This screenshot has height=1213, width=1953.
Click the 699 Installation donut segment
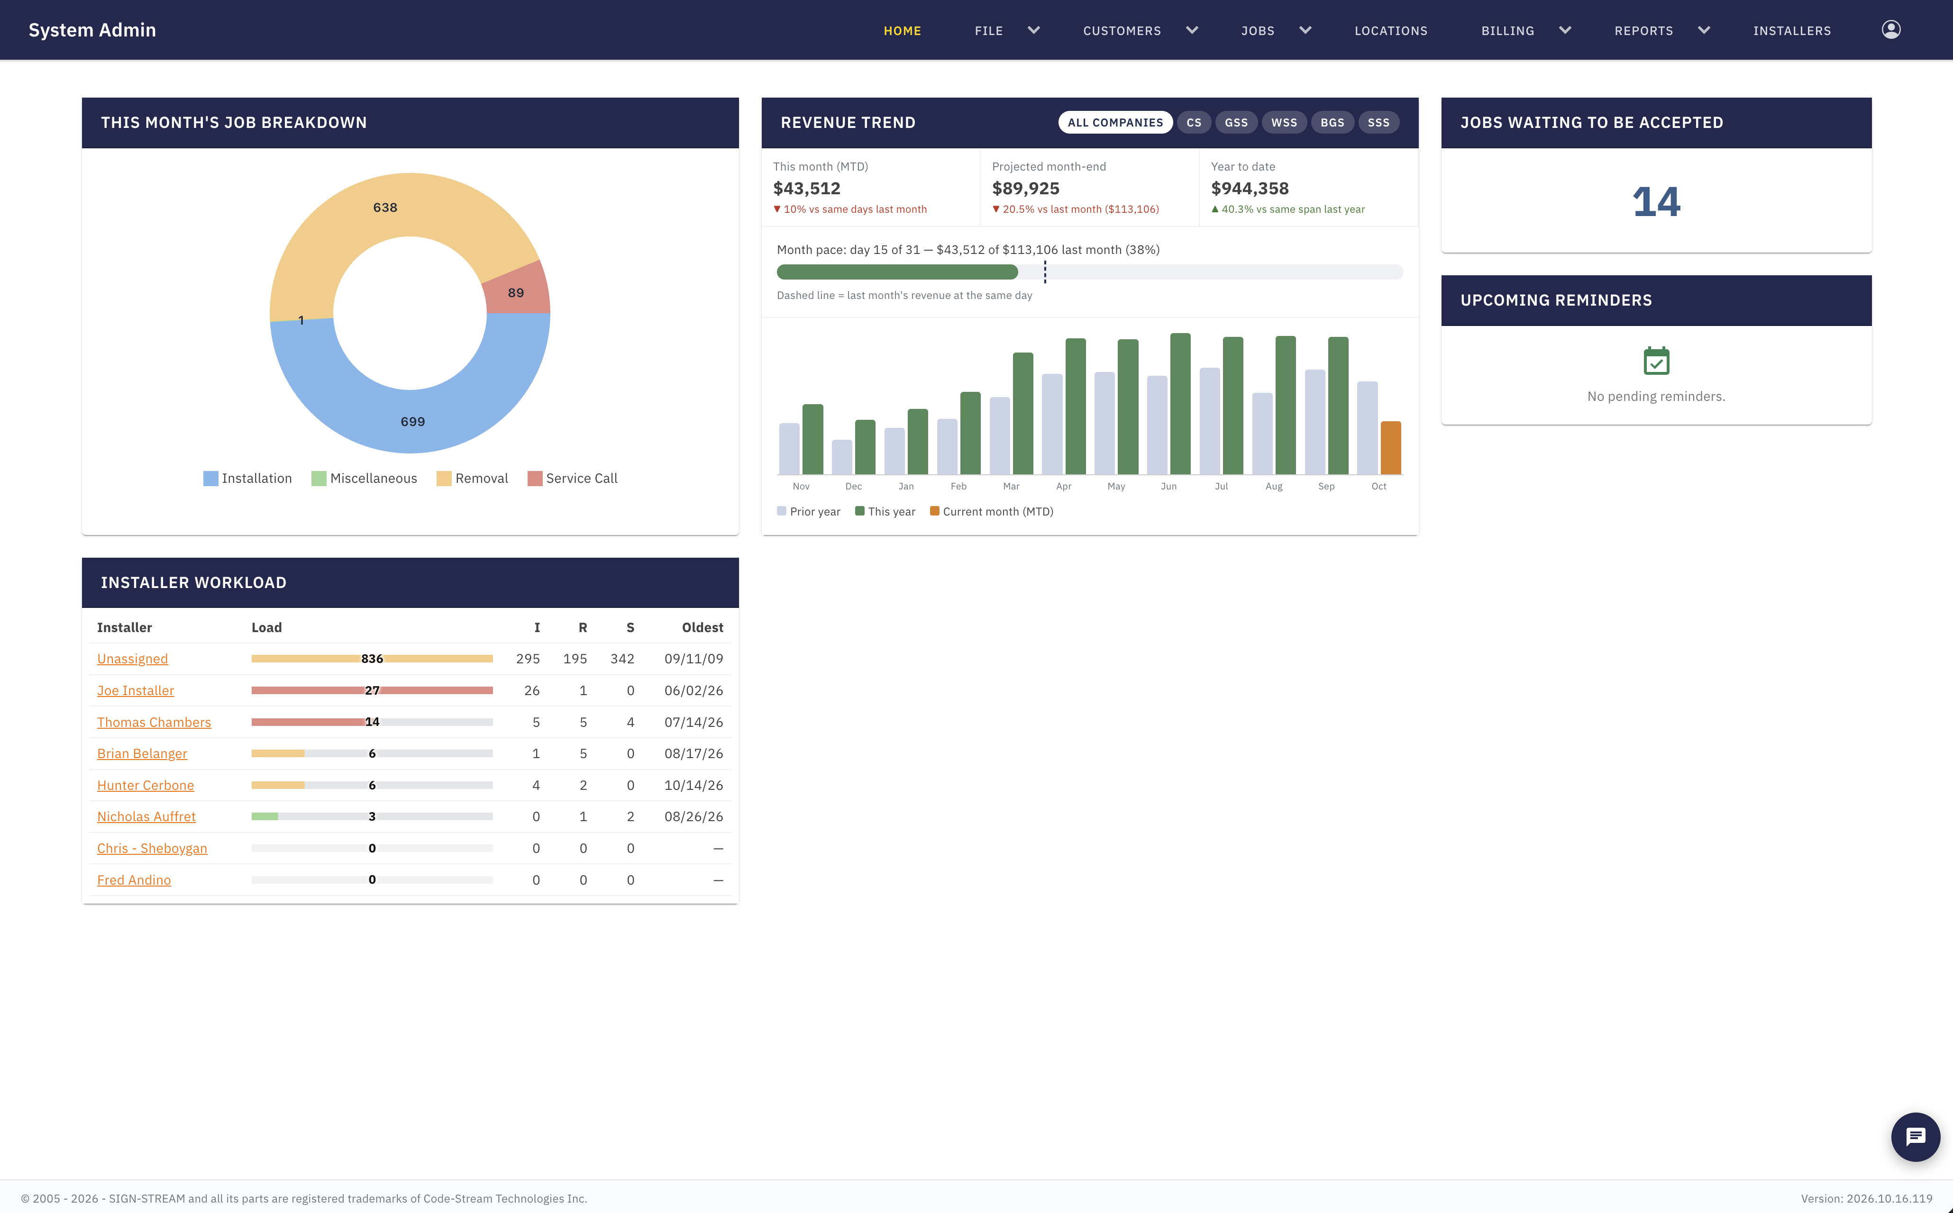click(411, 421)
